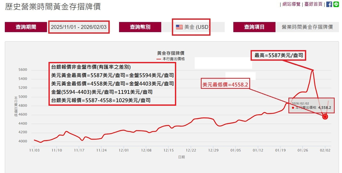Click the 11/10 x-axis date label
The width and height of the screenshot is (342, 173).
pyautogui.click(x=57, y=150)
